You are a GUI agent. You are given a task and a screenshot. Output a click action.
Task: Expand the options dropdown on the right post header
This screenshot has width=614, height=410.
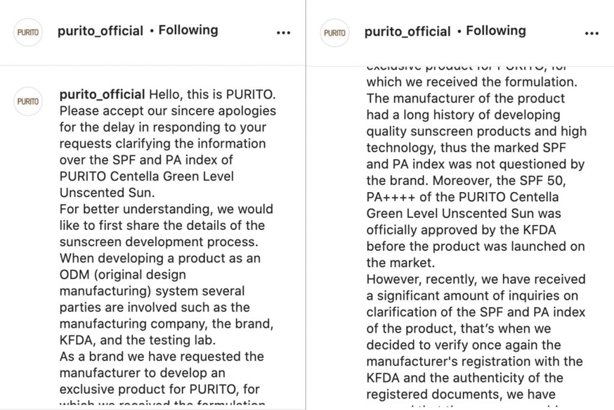tap(592, 32)
